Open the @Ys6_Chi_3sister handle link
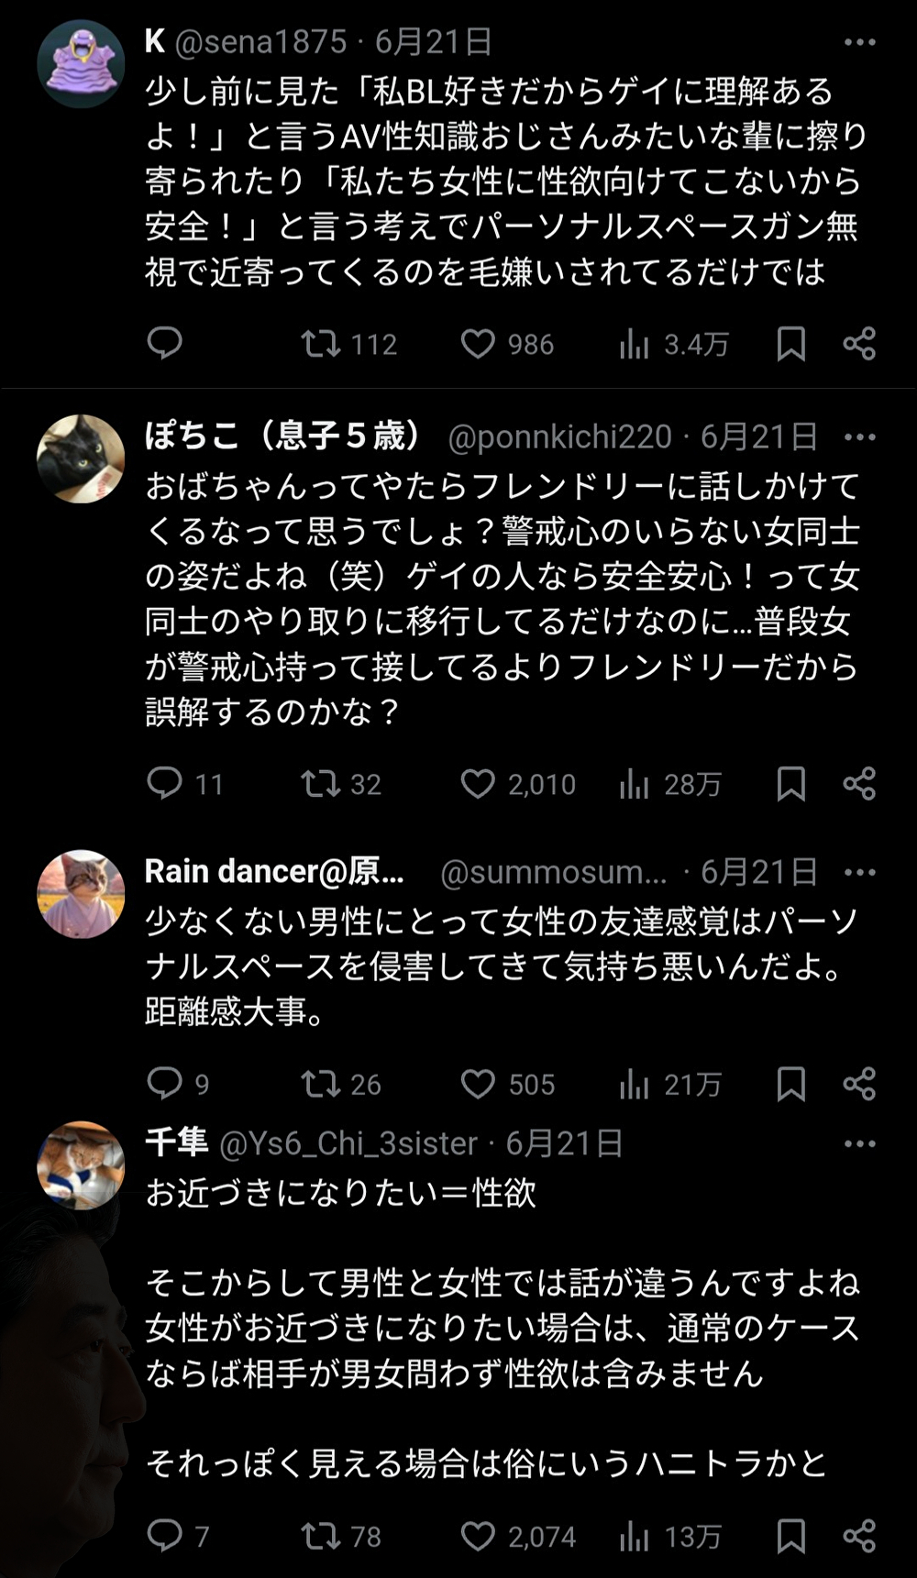Image resolution: width=917 pixels, height=1578 pixels. pyautogui.click(x=348, y=1143)
